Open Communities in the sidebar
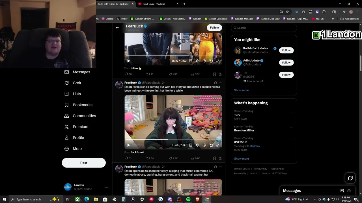This screenshot has height=203, width=362. pos(80,116)
